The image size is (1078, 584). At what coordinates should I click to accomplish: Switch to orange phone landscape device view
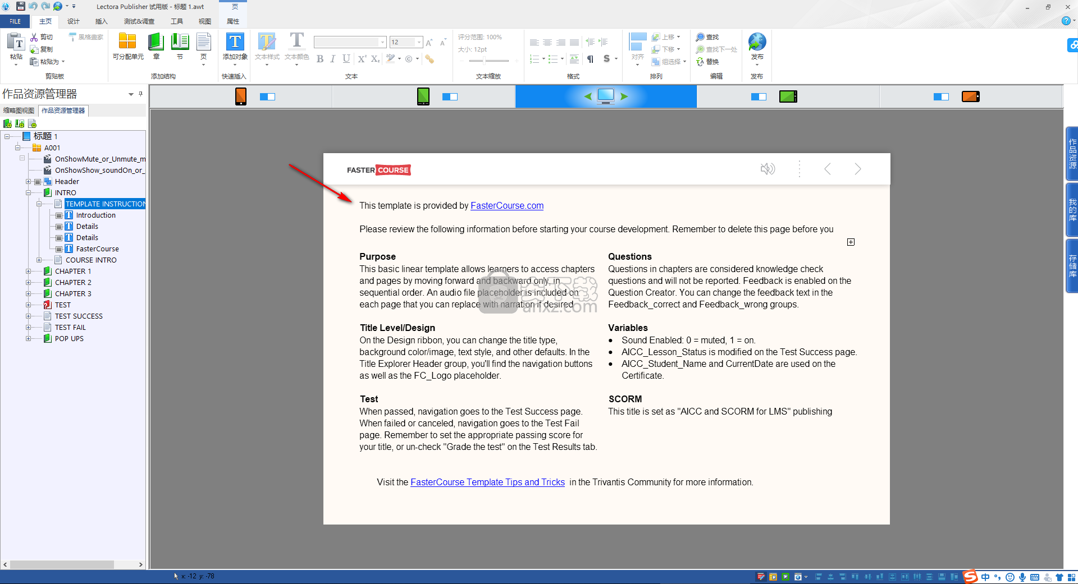point(971,96)
